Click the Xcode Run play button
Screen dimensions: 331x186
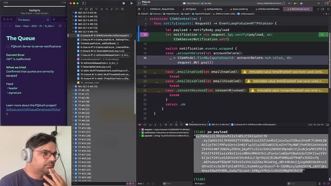pyautogui.click(x=131, y=3)
